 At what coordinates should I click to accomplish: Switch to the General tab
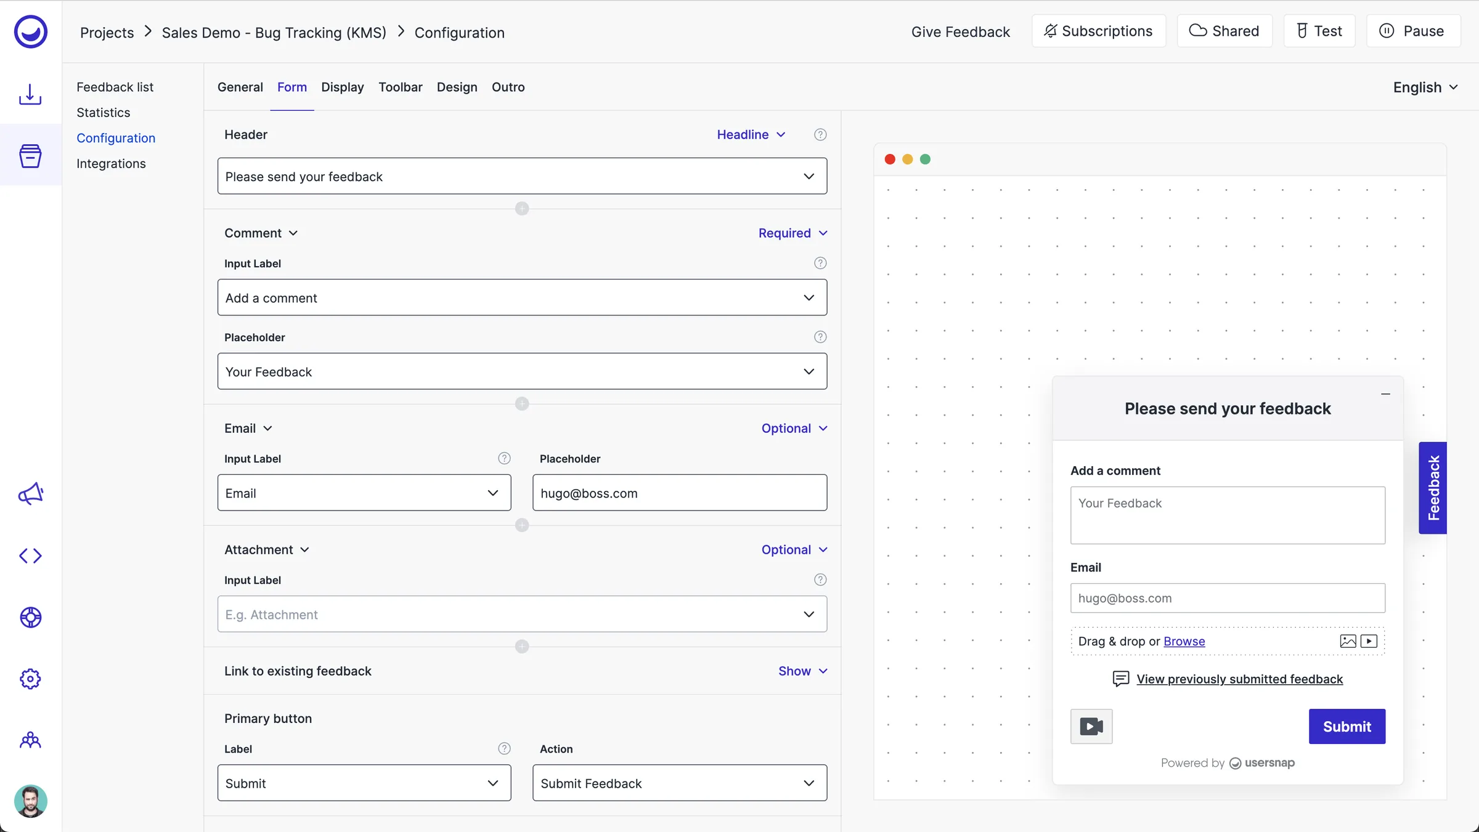click(x=240, y=87)
